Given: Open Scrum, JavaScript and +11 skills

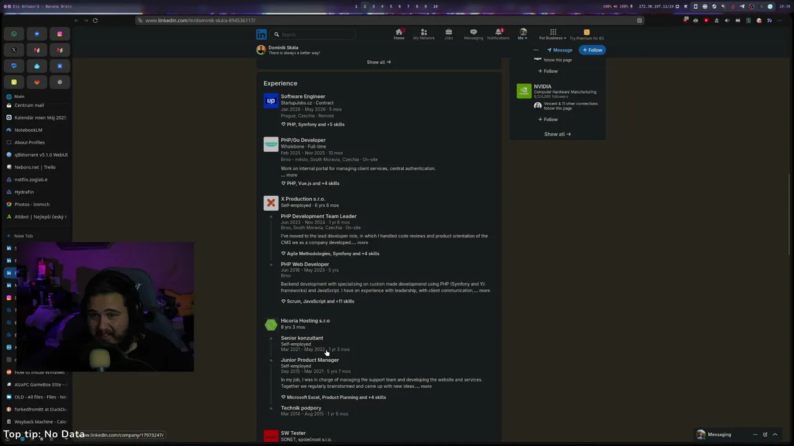Looking at the screenshot, I should point(318,302).
